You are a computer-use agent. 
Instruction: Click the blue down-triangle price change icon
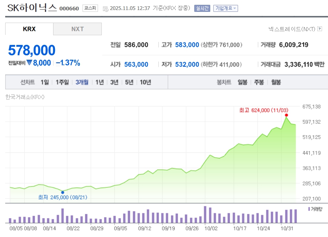click(x=29, y=63)
